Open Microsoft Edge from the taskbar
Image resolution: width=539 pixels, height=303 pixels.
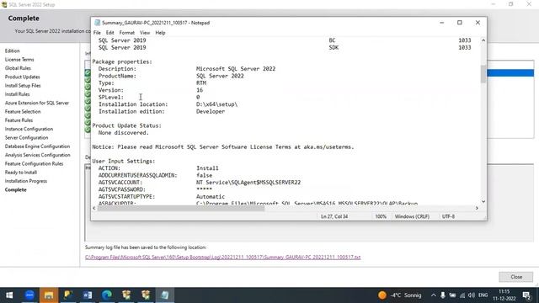(x=107, y=295)
